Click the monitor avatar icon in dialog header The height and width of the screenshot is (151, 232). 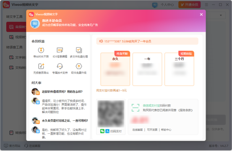[x=35, y=23]
